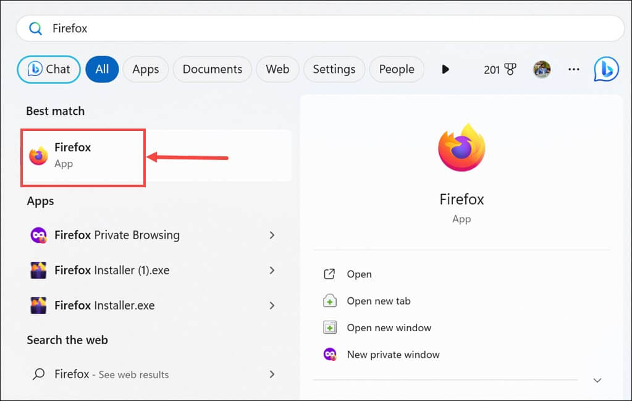
Task: Switch to the Settings filter
Action: click(334, 69)
